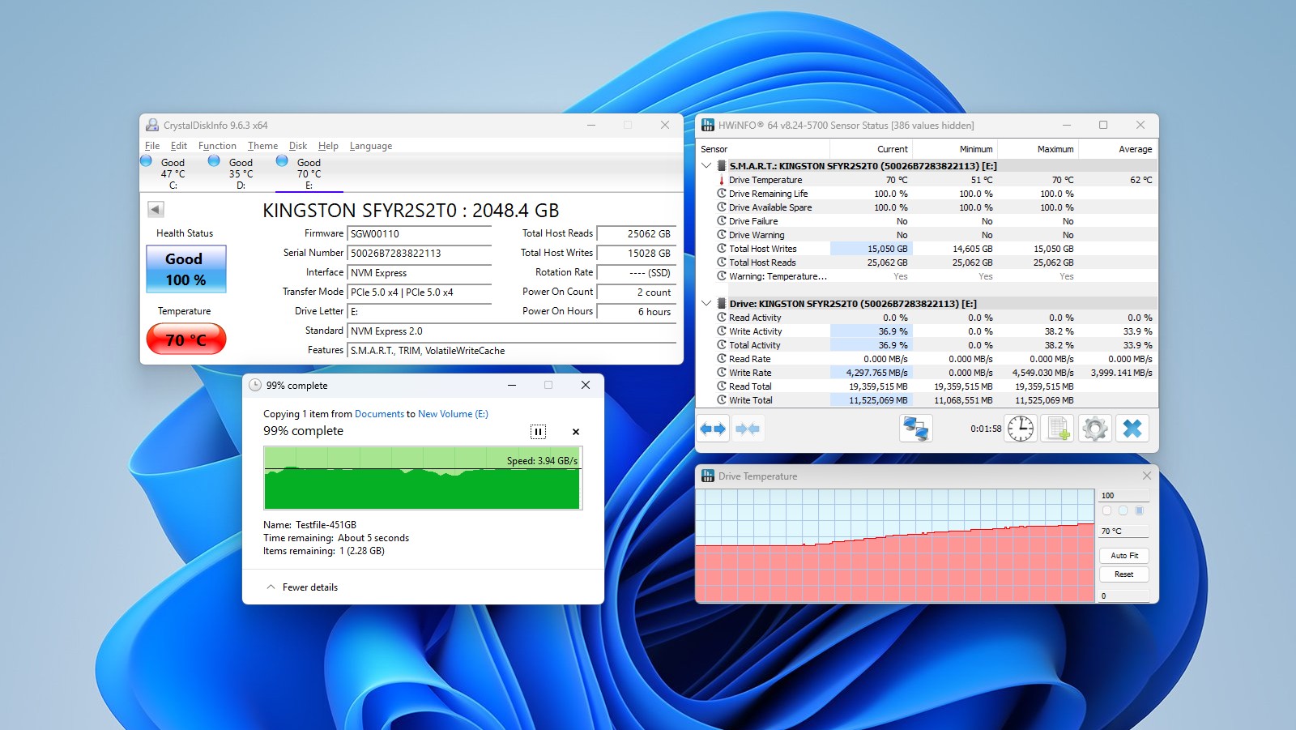Click the drive icon in Drive: KINGSTON group header
1296x730 pixels.
pyautogui.click(x=721, y=303)
